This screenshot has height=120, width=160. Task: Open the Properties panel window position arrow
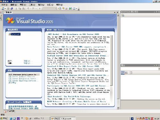[155, 65]
